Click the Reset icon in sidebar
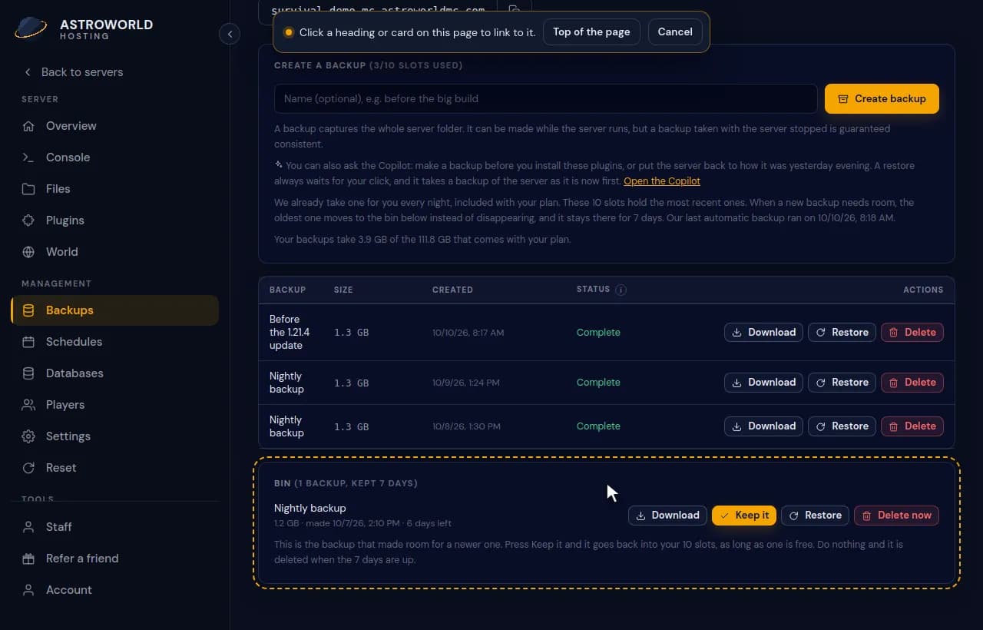This screenshot has width=983, height=630. tap(28, 467)
